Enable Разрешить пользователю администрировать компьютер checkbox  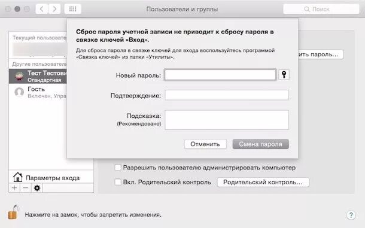click(x=118, y=167)
